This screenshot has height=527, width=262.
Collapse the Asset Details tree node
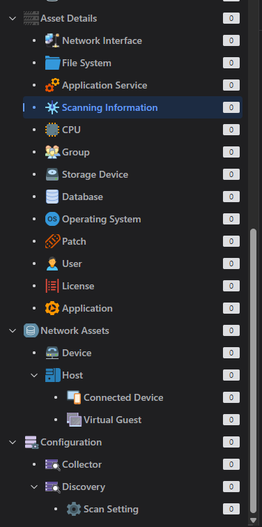(x=13, y=18)
